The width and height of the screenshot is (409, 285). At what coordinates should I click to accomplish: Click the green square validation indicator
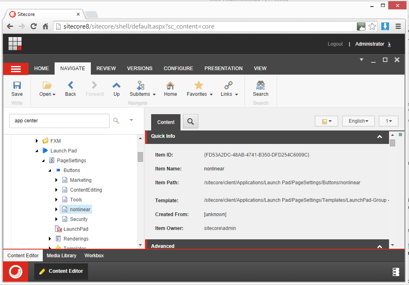(x=400, y=135)
